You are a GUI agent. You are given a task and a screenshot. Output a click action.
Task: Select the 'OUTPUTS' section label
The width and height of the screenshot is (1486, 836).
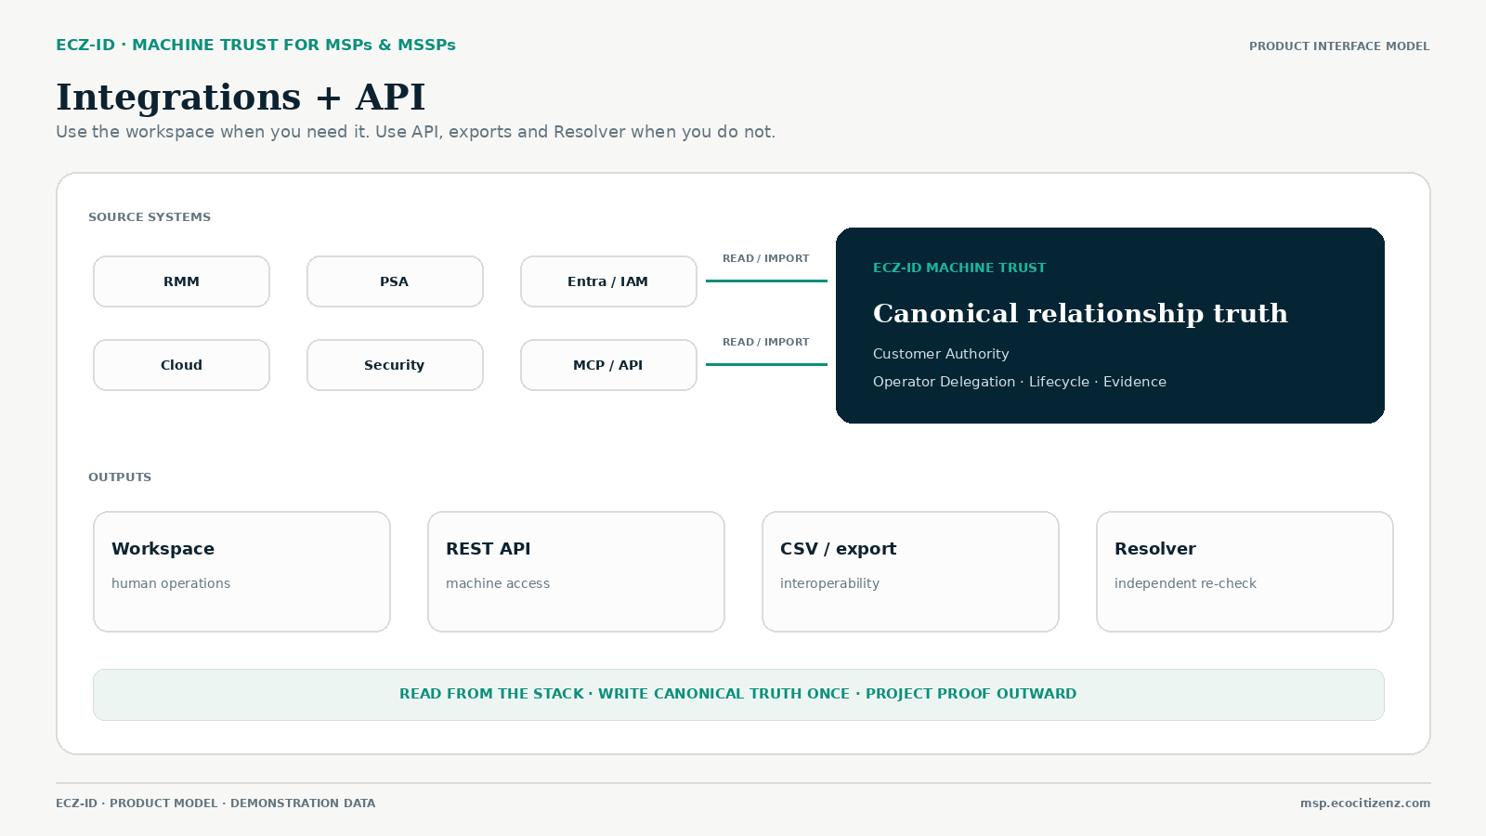pyautogui.click(x=120, y=477)
